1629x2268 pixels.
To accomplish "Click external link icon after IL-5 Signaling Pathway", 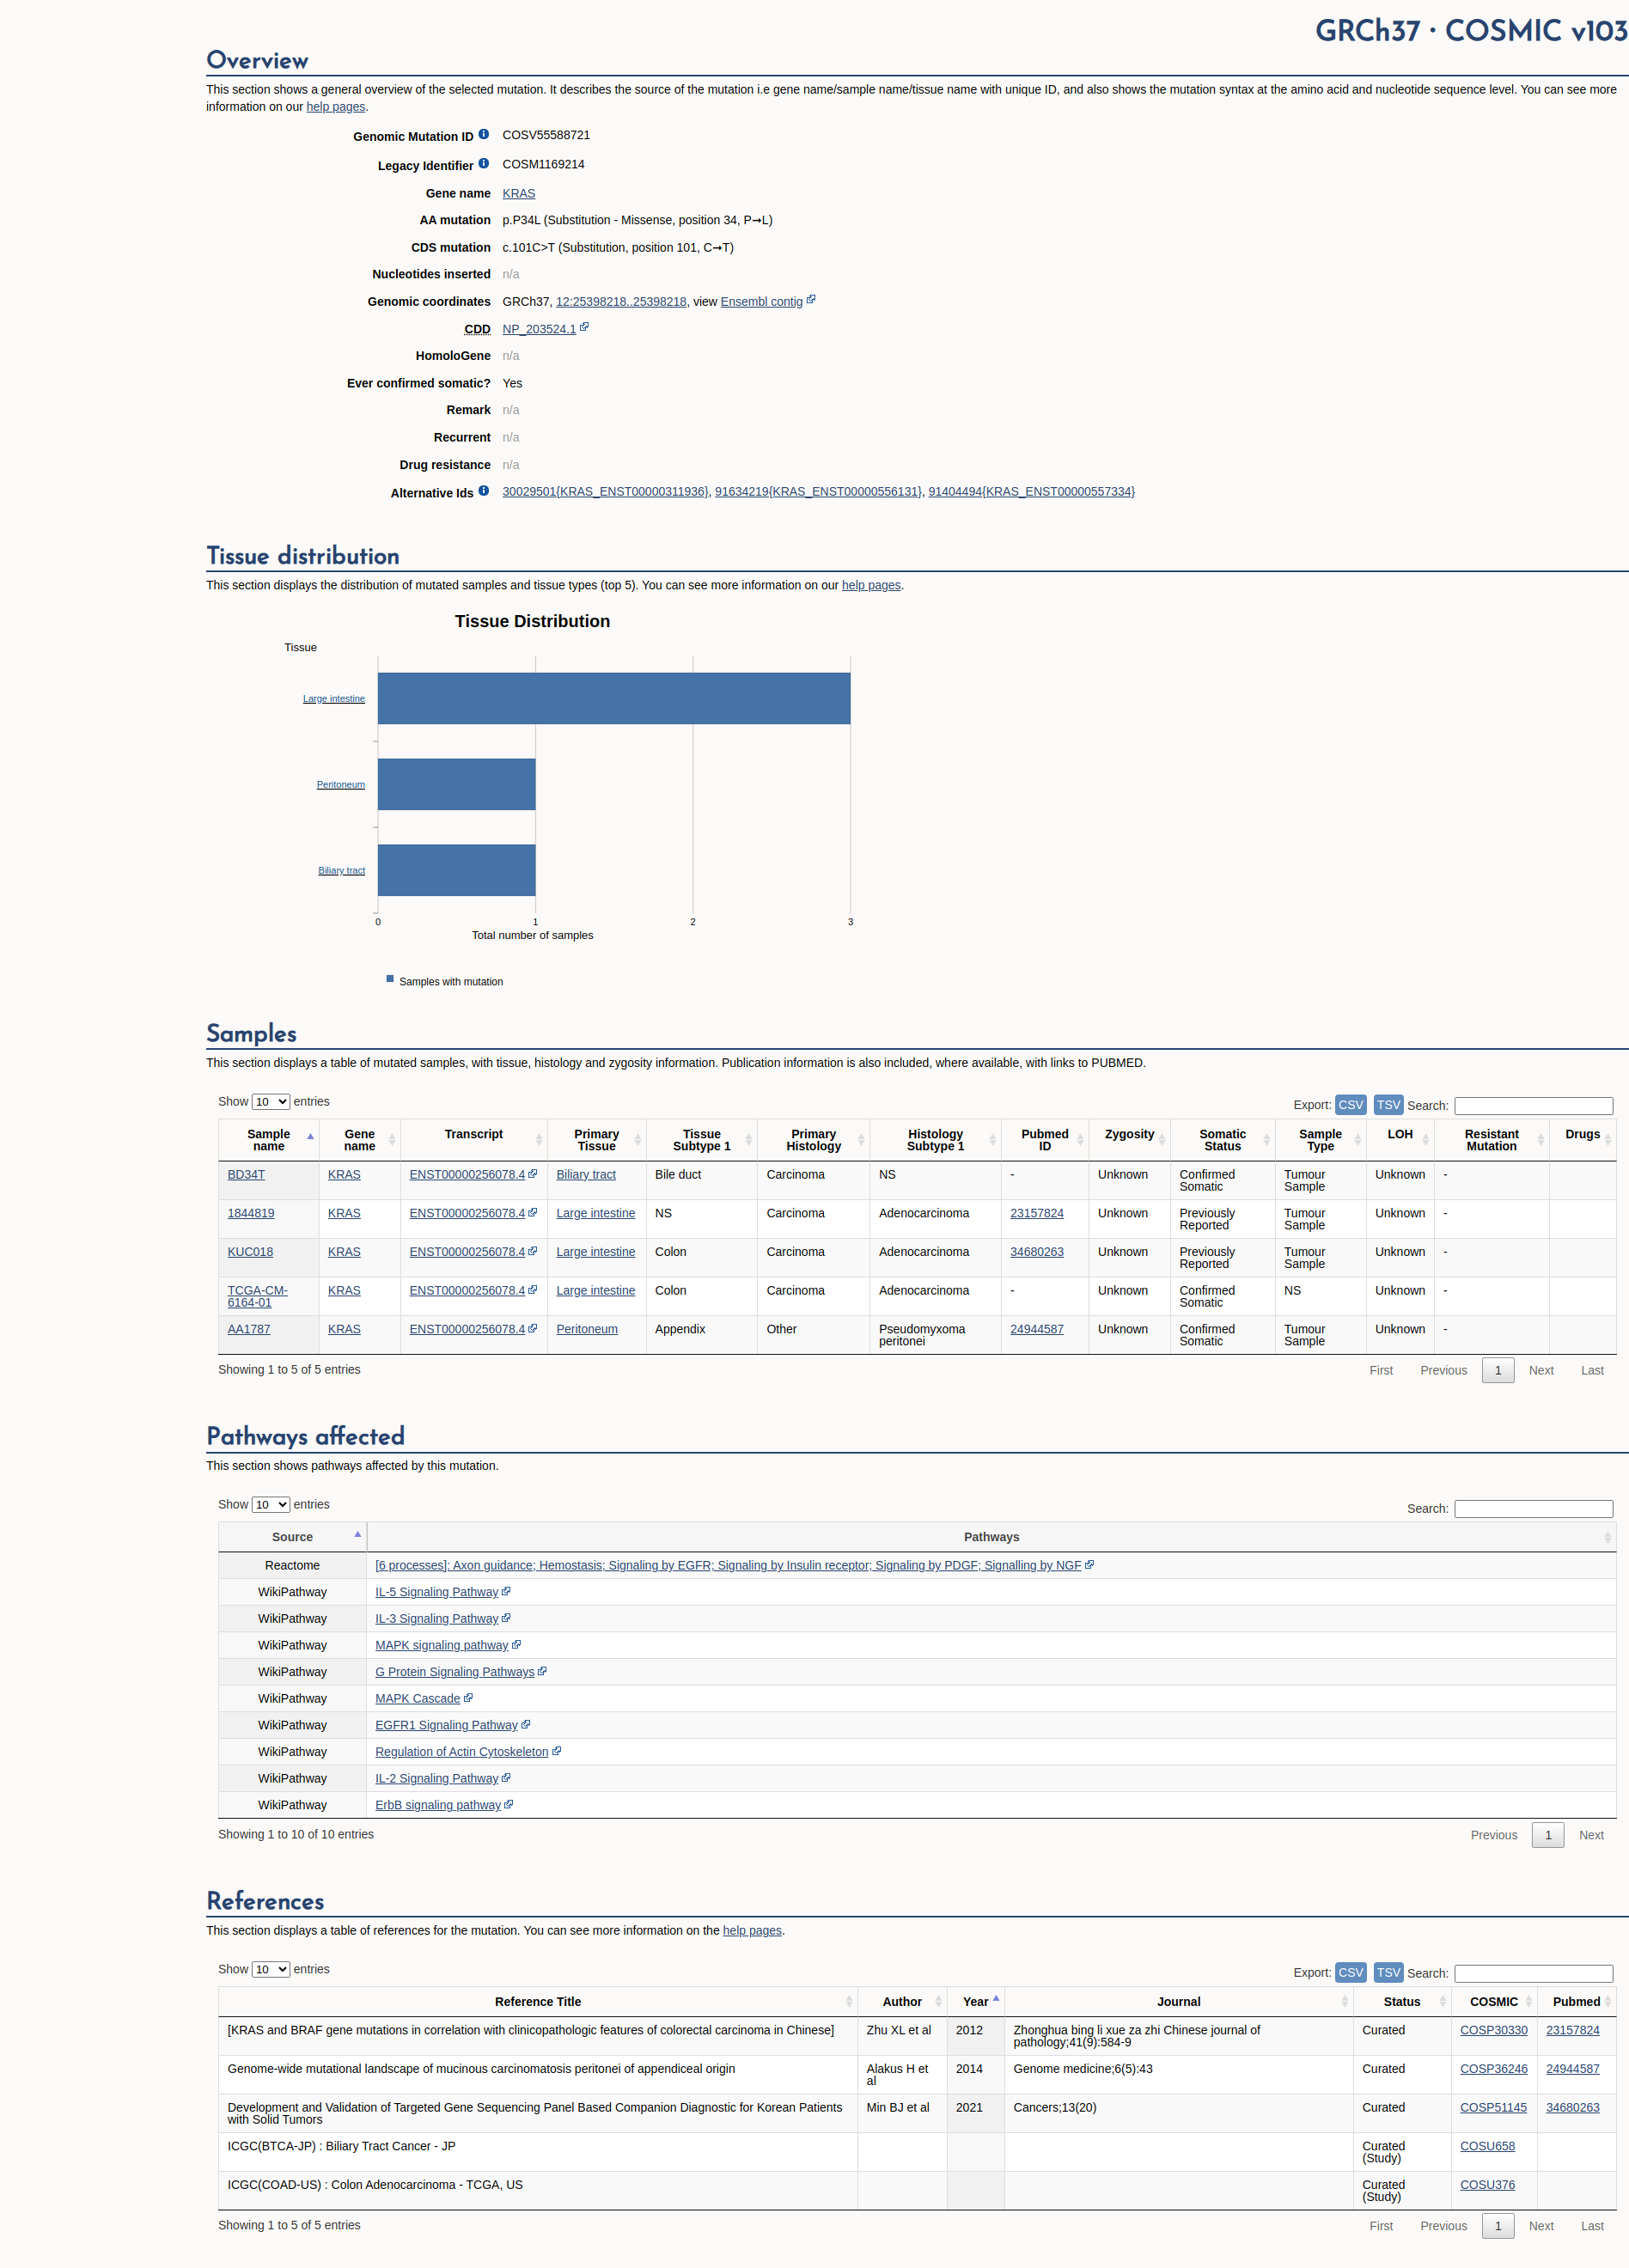I will (x=506, y=1591).
